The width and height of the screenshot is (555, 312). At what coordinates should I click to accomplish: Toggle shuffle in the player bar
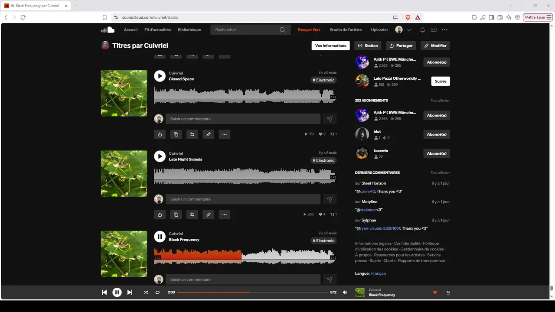click(146, 292)
